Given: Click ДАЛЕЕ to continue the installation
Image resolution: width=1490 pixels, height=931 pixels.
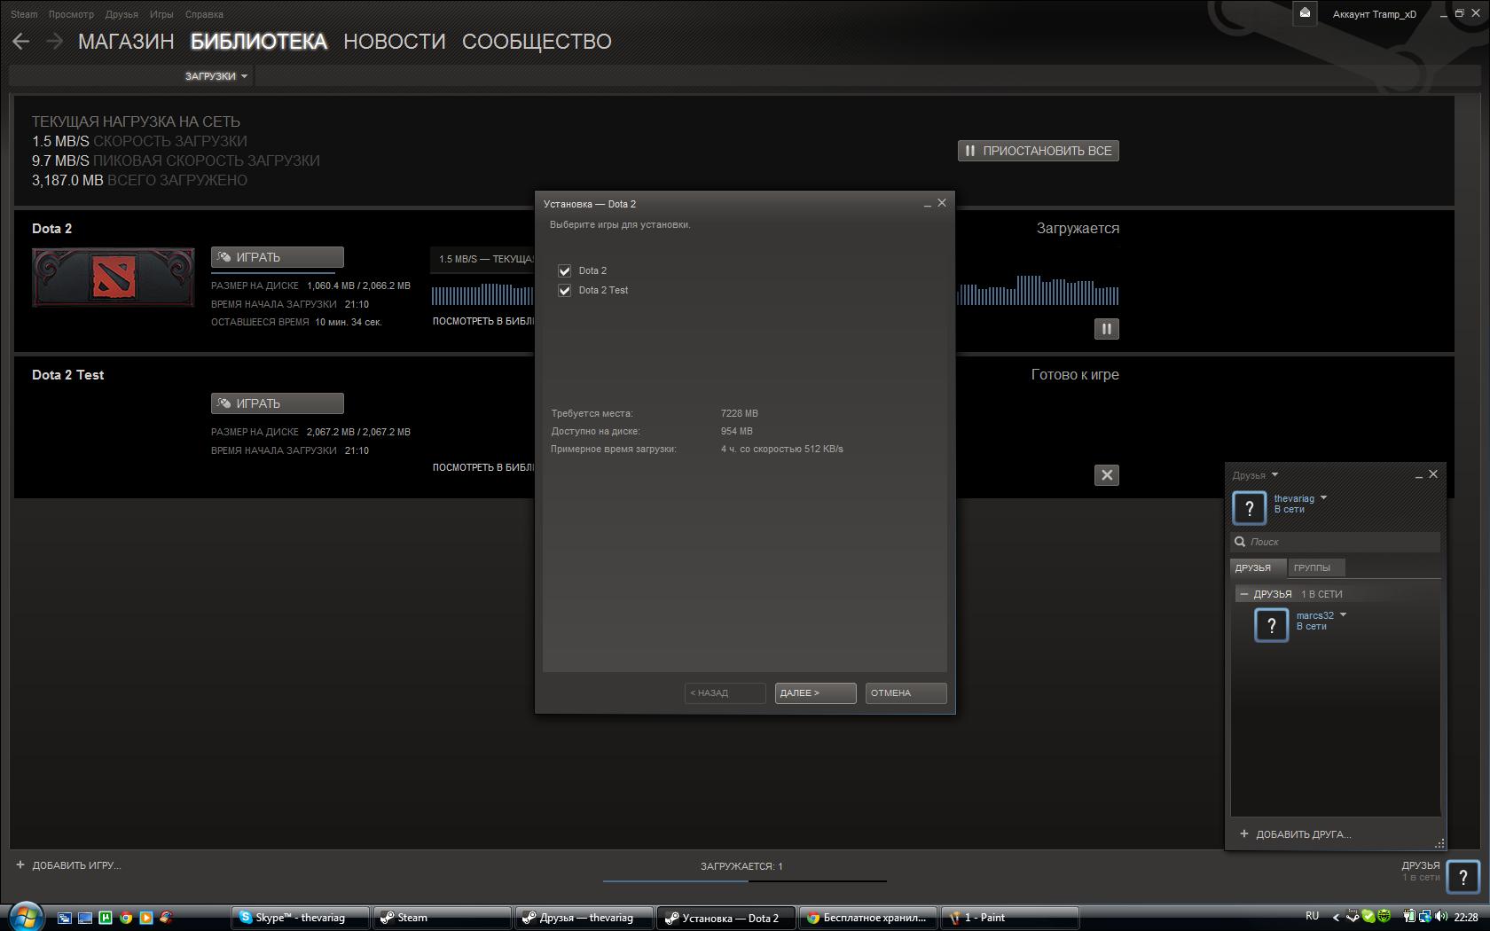Looking at the screenshot, I should pyautogui.click(x=815, y=693).
